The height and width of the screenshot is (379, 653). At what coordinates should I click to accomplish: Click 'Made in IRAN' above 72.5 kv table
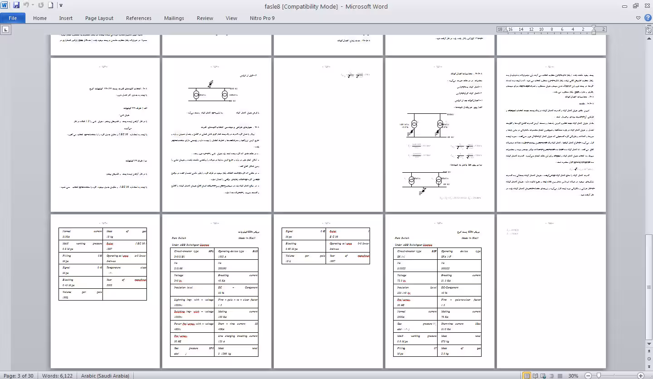[x=470, y=238]
